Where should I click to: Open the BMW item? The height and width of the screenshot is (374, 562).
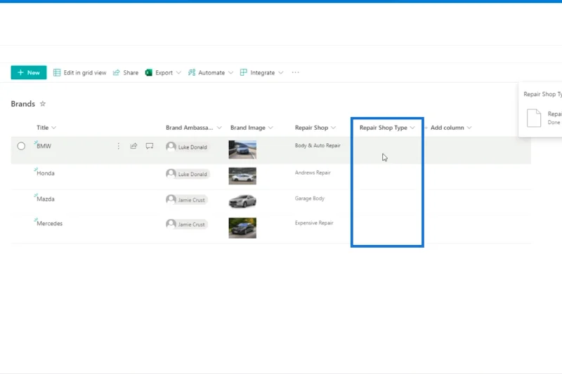pyautogui.click(x=44, y=146)
